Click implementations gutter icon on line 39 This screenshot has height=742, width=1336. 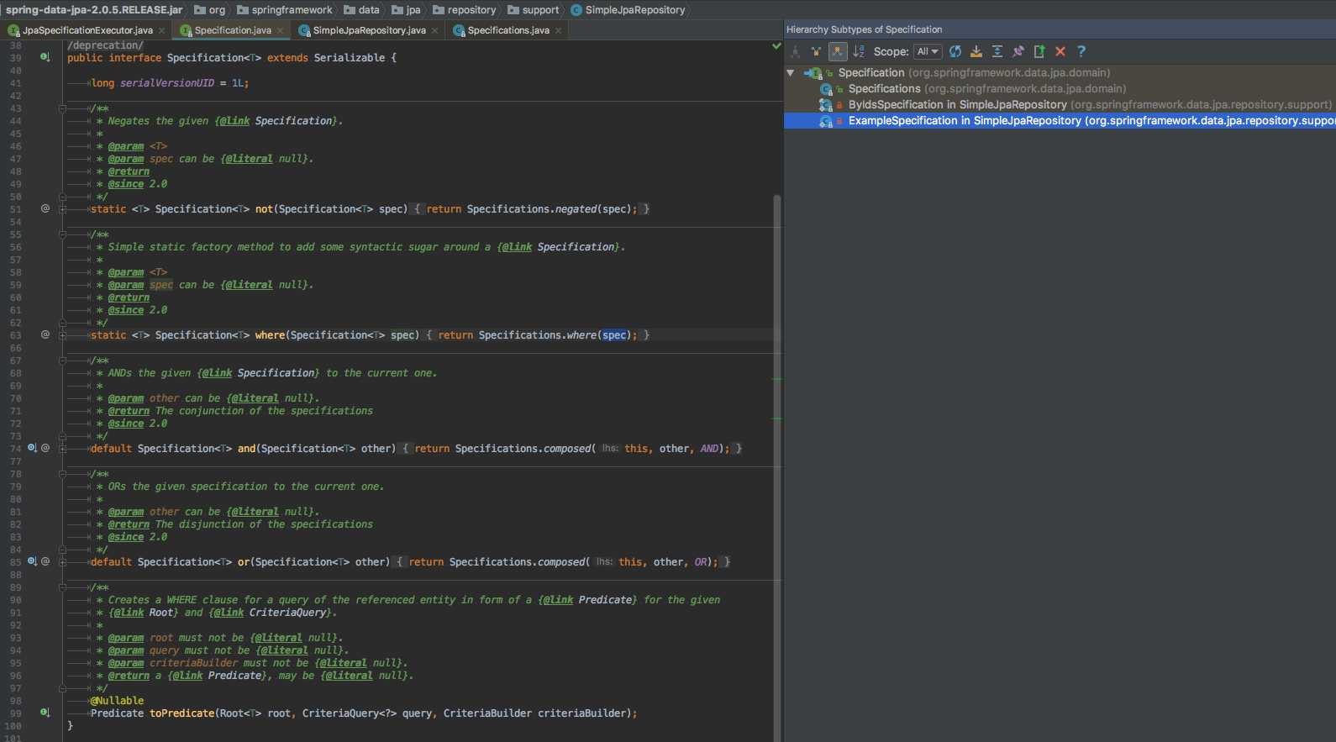[45, 57]
